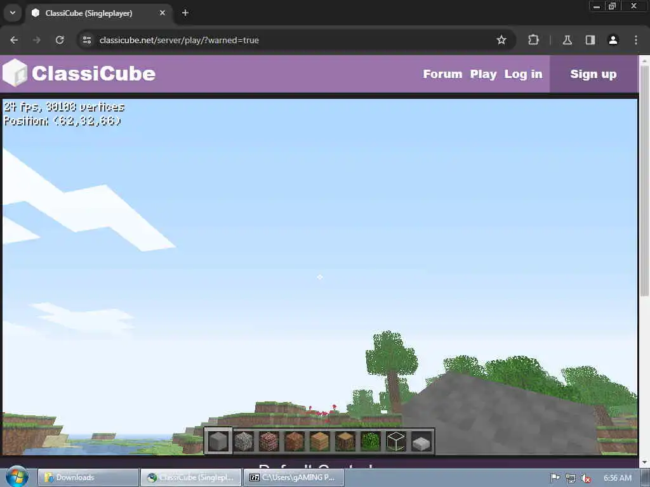Click the Sign up button

(594, 74)
